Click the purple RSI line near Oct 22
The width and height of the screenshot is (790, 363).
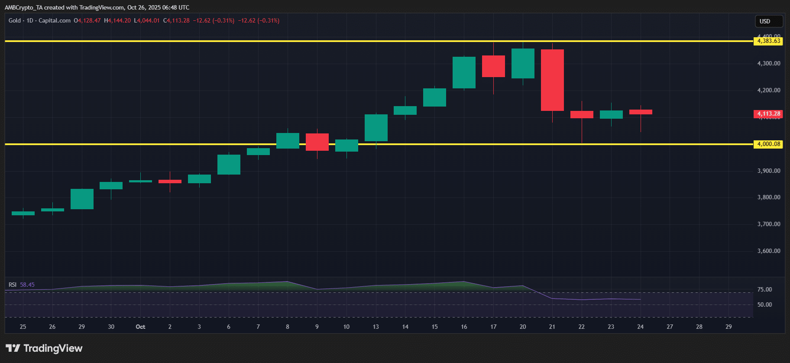coord(582,300)
